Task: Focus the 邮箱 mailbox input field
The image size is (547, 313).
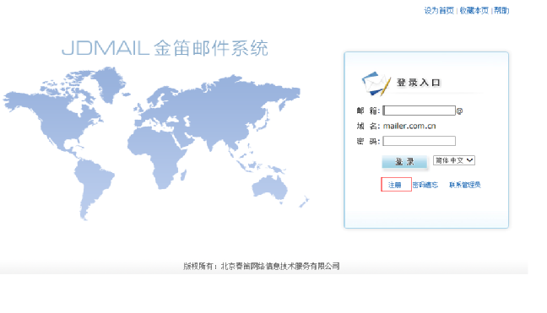Action: point(419,111)
